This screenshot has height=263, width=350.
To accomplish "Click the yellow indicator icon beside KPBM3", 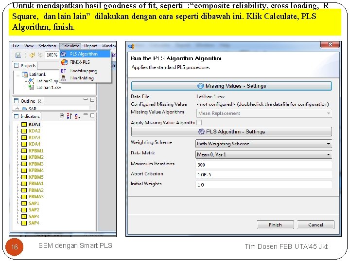I will pos(24,164).
